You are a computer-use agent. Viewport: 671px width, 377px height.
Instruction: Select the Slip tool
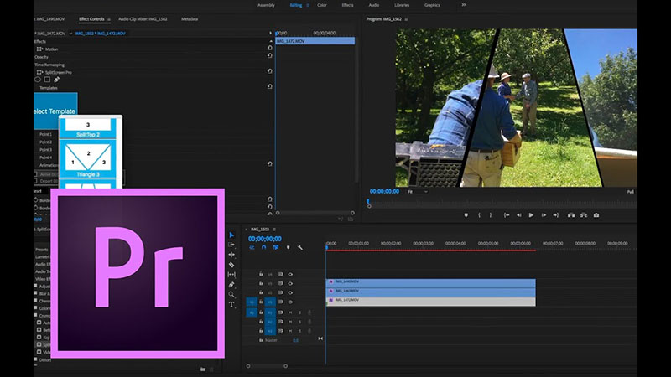(x=231, y=275)
